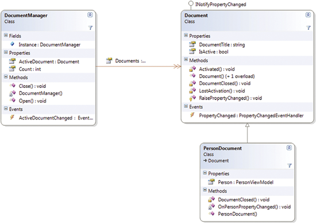Viewport: 316px width, 223px height.
Task: Click the RaisePropertyChanged method icon
Action: coord(192,98)
